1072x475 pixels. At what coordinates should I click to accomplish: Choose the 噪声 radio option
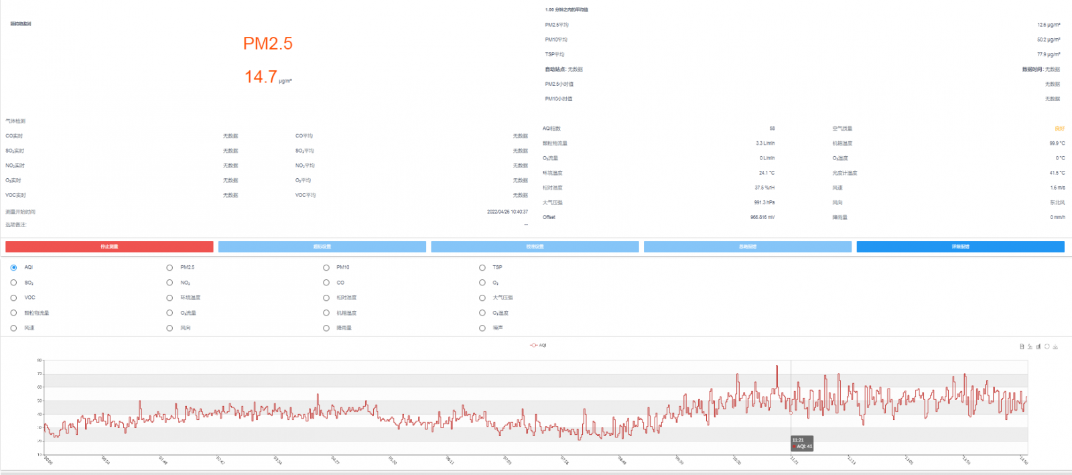(x=482, y=328)
